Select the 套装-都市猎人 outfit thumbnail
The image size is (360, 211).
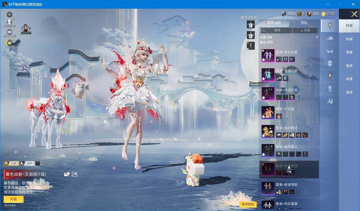click(268, 150)
